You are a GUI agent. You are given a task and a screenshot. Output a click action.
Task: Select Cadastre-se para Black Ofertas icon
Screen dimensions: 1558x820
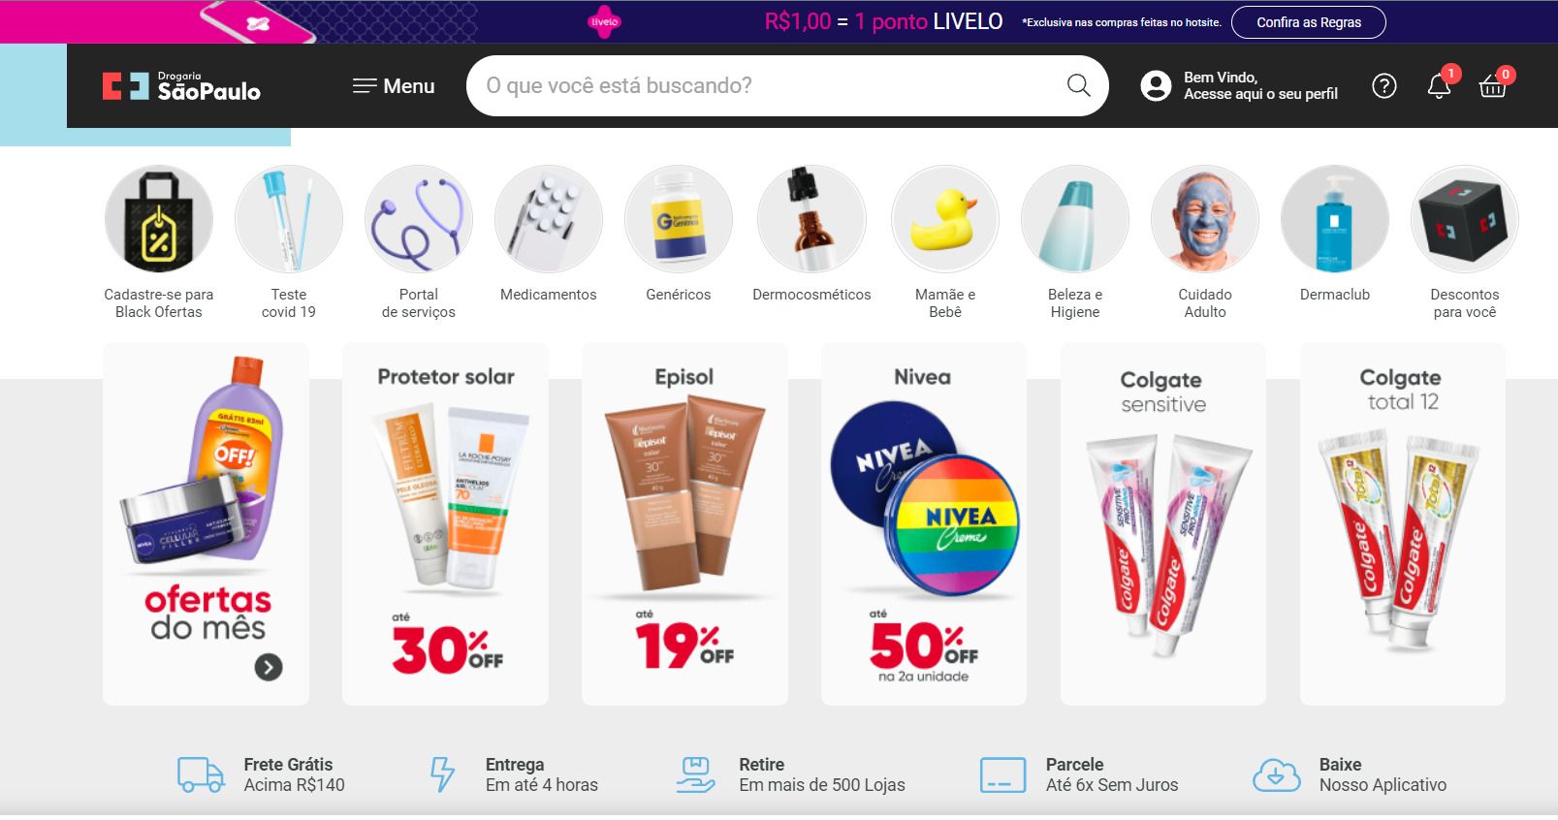159,219
